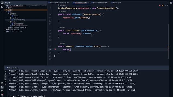The height and width of the screenshot is (97, 173).
Task: Open the Run tool window icon
Action: point(2,87)
